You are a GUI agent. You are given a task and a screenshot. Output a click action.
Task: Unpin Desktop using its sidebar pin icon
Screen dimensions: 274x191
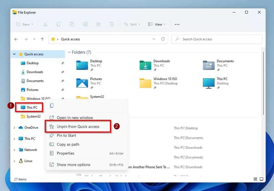point(62,63)
